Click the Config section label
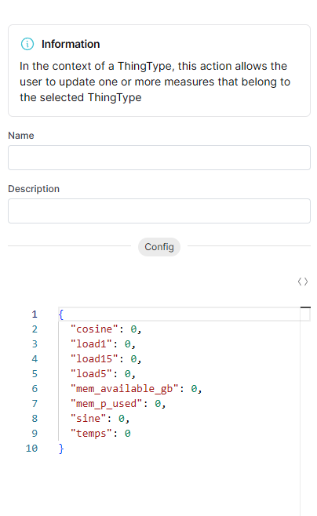 click(x=159, y=247)
